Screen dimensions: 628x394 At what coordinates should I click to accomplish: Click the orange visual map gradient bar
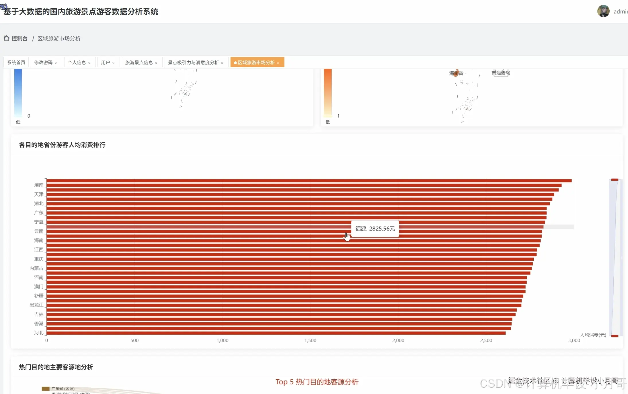(328, 92)
